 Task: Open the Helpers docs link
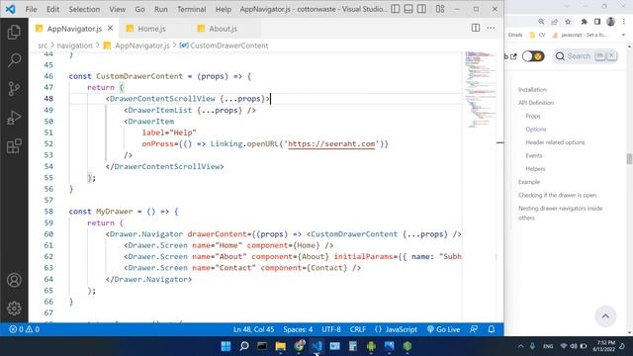[x=535, y=169]
